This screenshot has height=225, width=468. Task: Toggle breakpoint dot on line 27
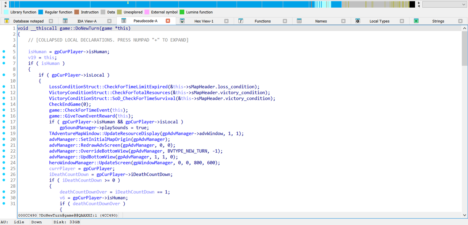click(4, 180)
